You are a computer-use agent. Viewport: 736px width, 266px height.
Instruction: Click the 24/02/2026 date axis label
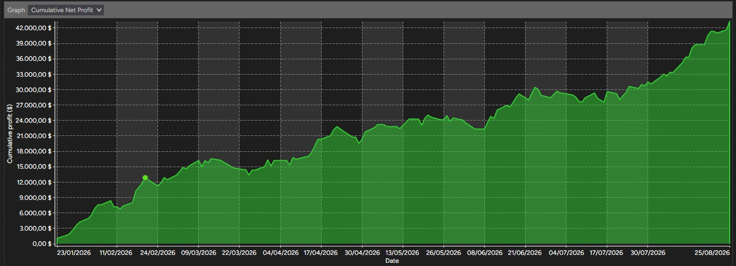(157, 253)
